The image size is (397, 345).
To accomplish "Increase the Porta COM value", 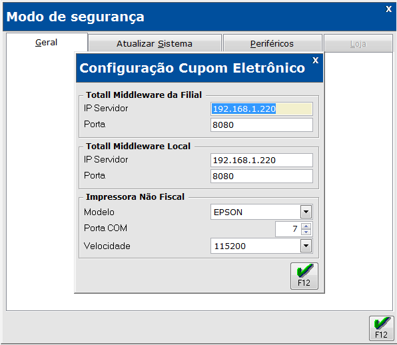I will 306,226.
